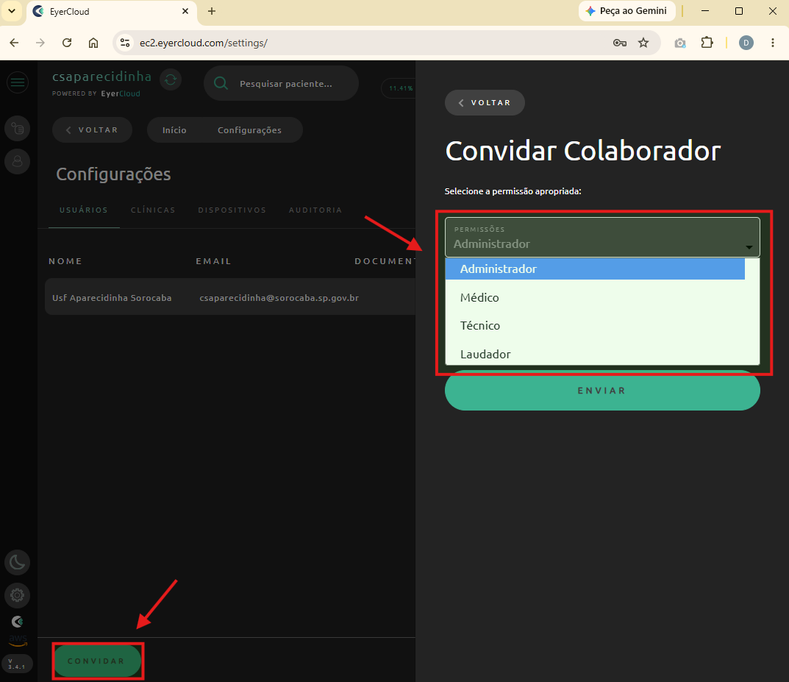
Task: Open the settings gear in the sidebar
Action: tap(18, 595)
